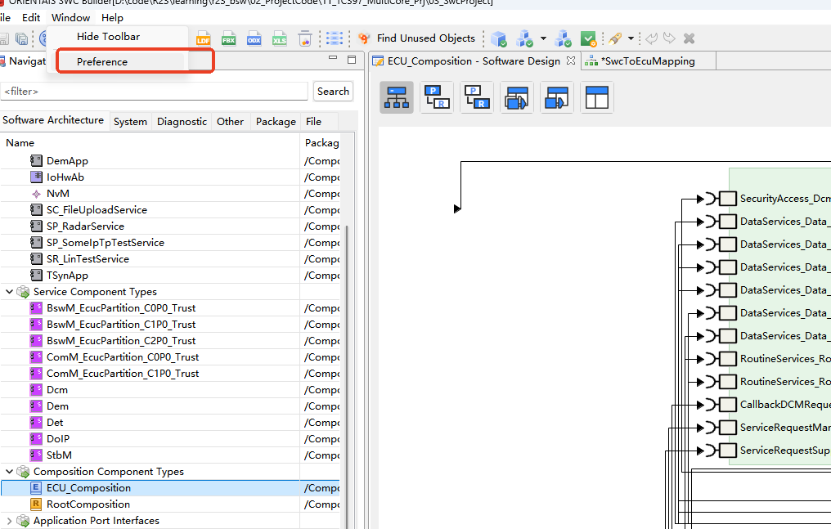Click the green checkmark validate icon

588,38
